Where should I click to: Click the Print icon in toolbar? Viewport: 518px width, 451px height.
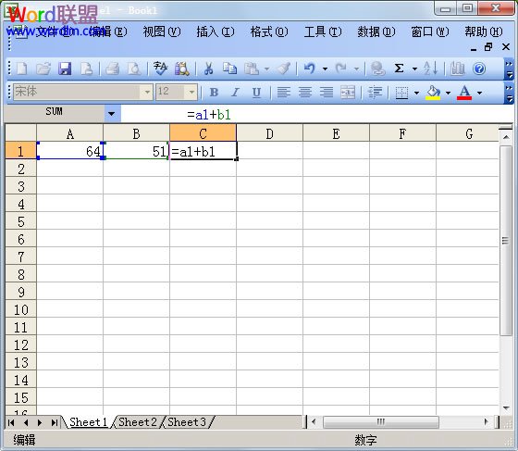[112, 69]
